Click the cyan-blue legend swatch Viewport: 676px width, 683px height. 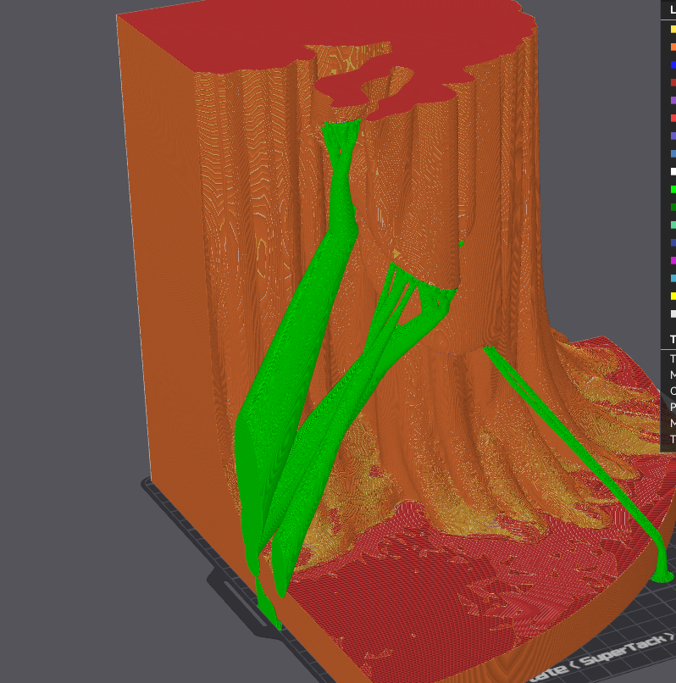click(x=673, y=278)
